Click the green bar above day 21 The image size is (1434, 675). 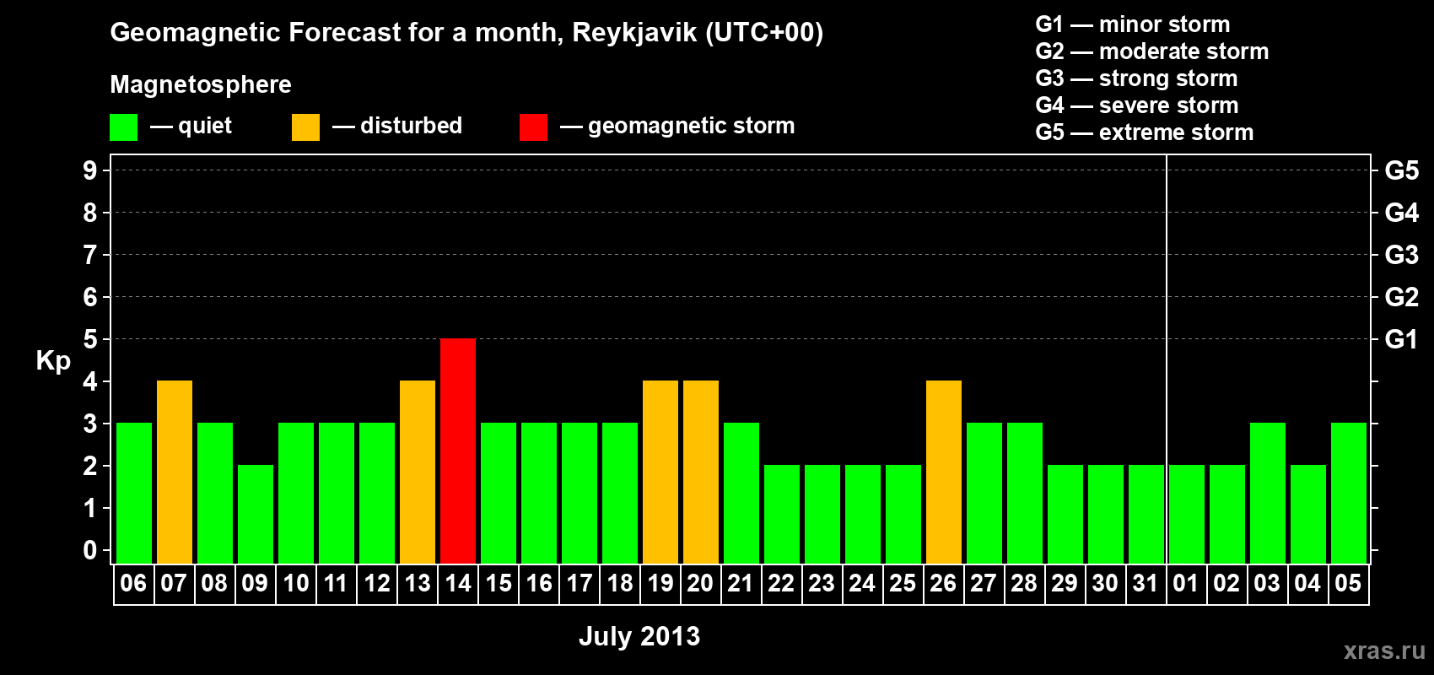point(741,493)
